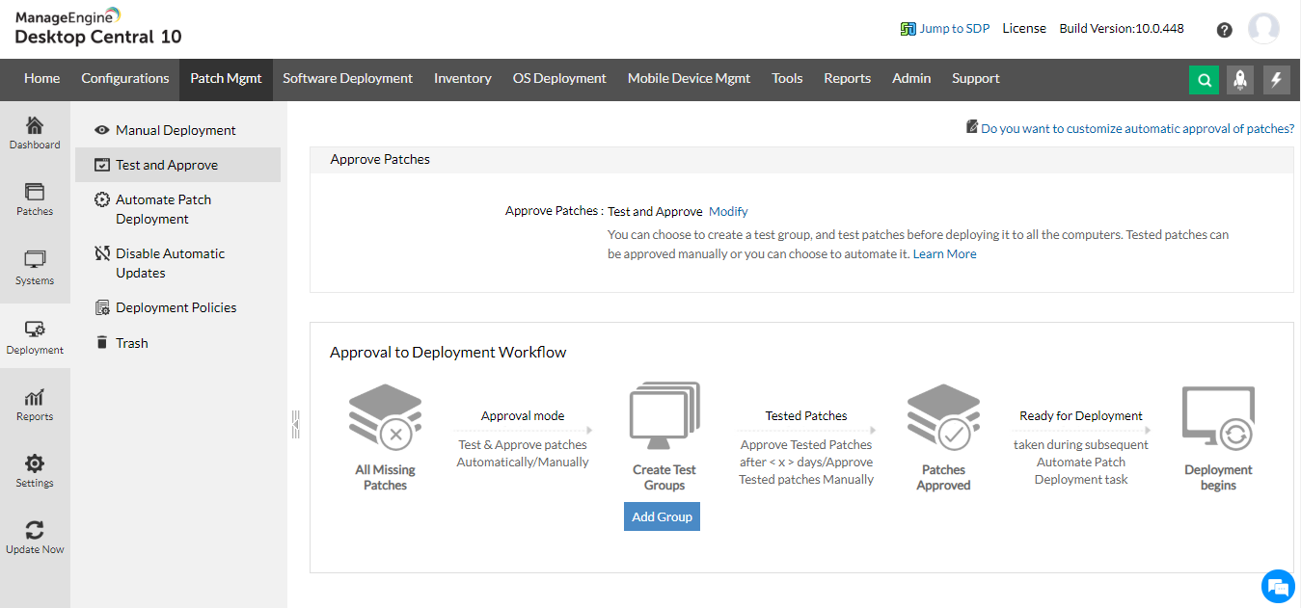Open the help question mark icon
The image size is (1301, 608).
click(1225, 30)
